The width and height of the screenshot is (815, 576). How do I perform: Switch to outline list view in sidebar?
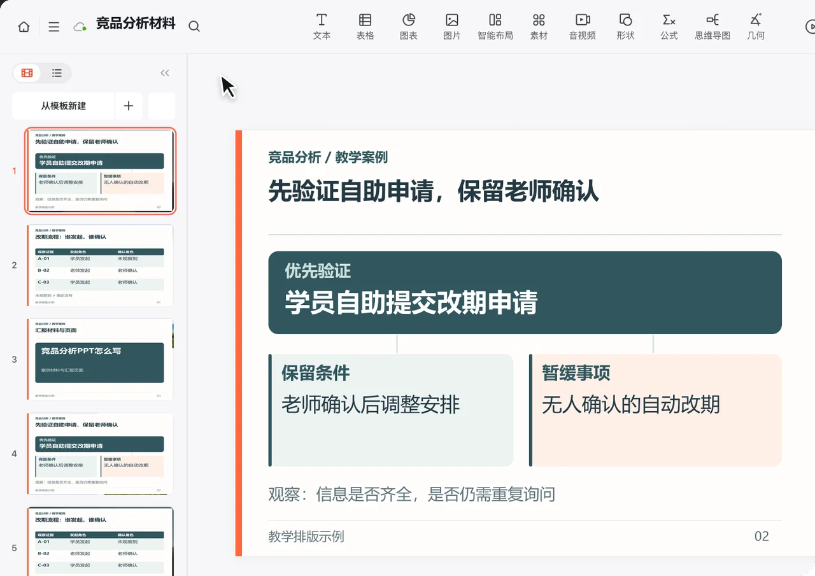click(x=57, y=73)
